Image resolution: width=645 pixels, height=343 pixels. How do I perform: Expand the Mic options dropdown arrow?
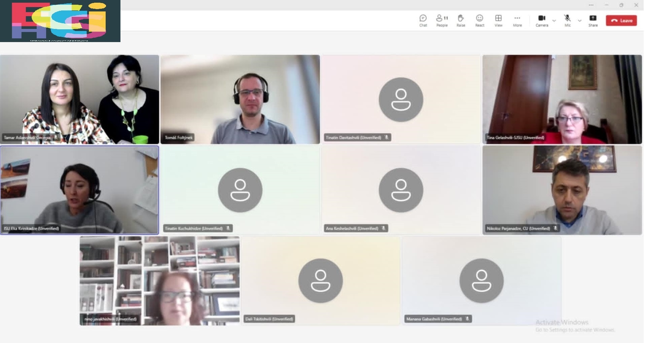[x=580, y=21]
